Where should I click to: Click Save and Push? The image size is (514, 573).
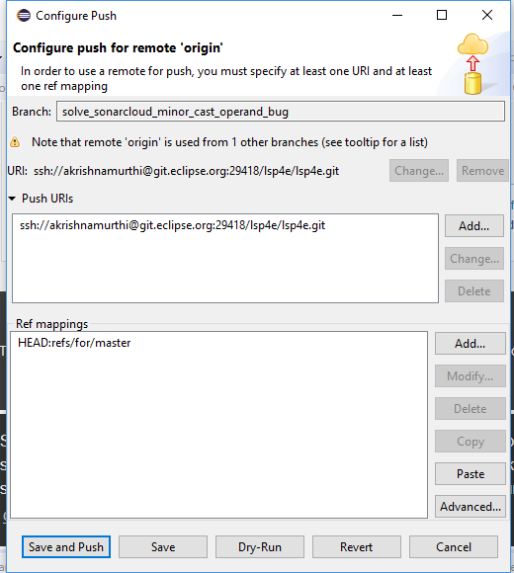[x=66, y=547]
